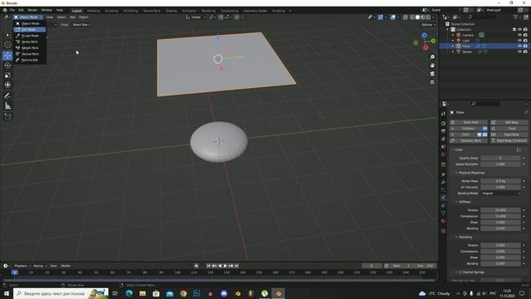531x299 pixels.
Task: Adjust the Vertex Mass value field
Action: 501,181
